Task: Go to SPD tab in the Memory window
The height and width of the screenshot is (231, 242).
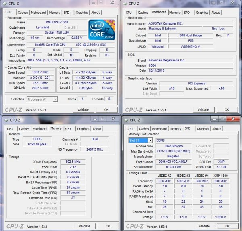Action: (x=68, y=129)
